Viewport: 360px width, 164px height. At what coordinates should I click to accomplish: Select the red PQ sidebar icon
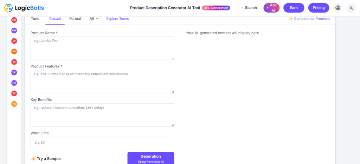[14, 20]
